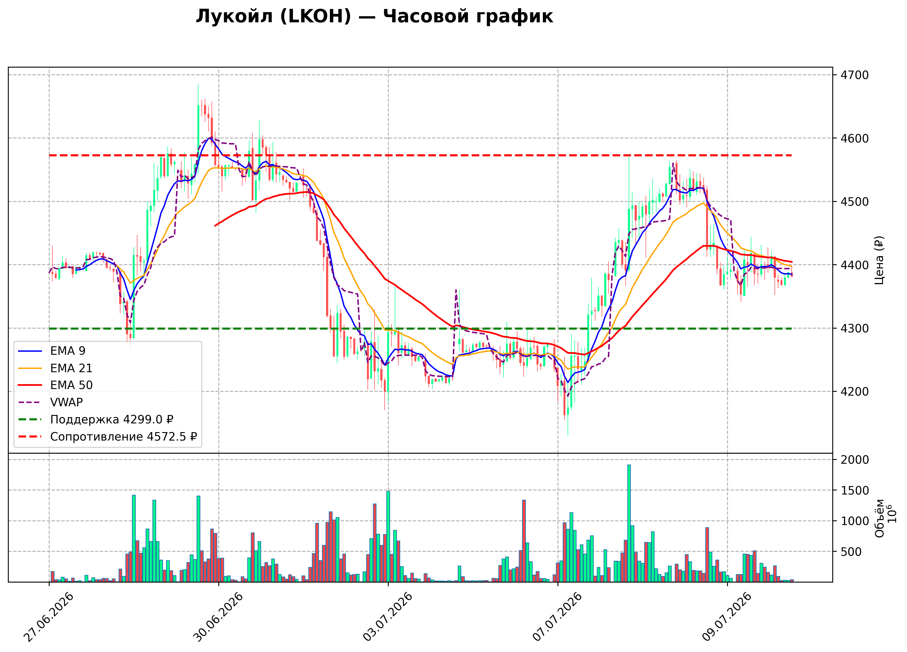Click the tallest volume bar near 2000
Screen dimensions: 907x652
click(x=629, y=523)
